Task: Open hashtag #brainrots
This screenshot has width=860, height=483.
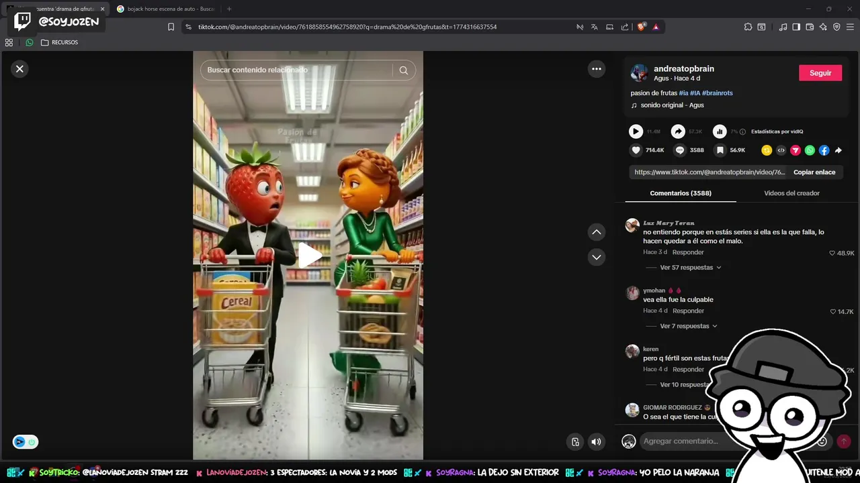Action: click(717, 93)
